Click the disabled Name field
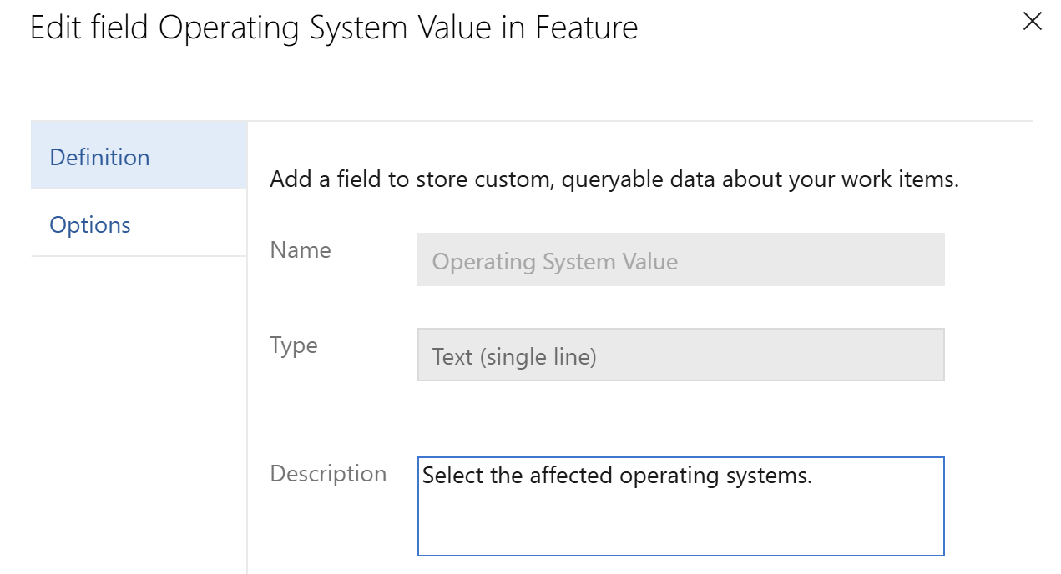The width and height of the screenshot is (1061, 574). click(x=680, y=260)
